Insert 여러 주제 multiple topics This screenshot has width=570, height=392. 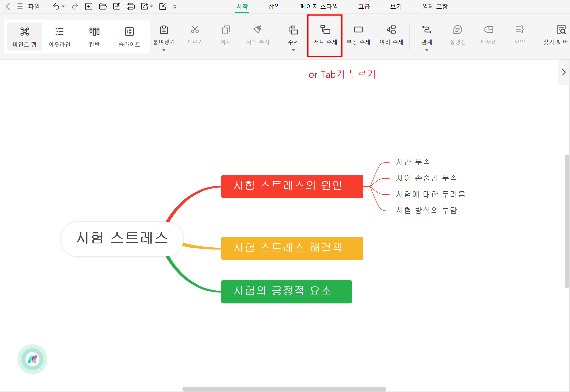[x=391, y=35]
